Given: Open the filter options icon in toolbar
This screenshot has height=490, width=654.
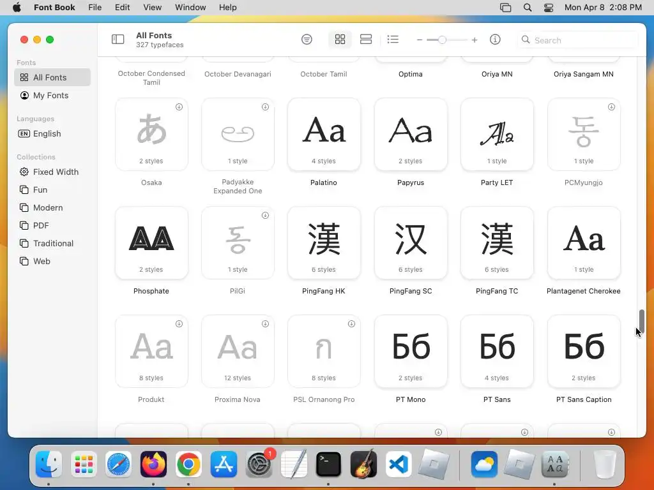Looking at the screenshot, I should 307,40.
